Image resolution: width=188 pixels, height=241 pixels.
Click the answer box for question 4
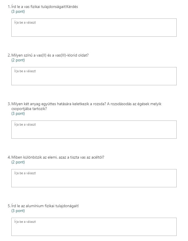point(94,178)
